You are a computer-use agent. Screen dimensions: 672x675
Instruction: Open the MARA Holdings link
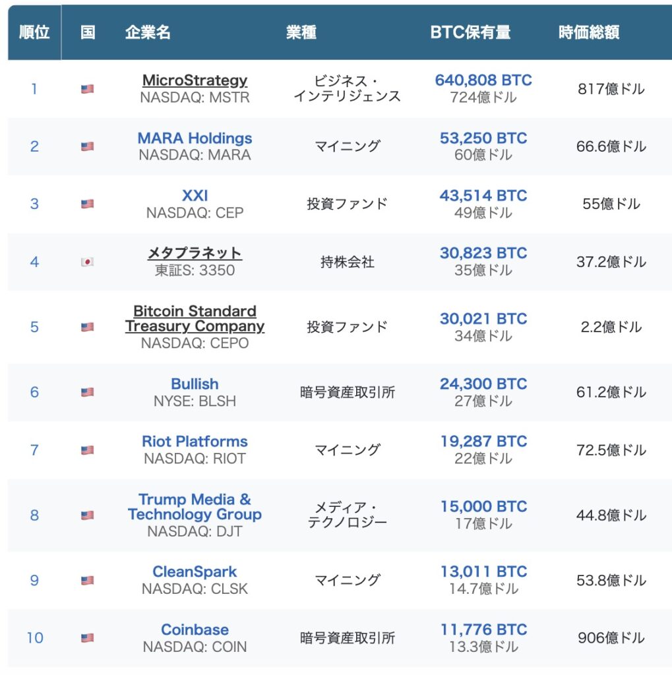pos(195,138)
